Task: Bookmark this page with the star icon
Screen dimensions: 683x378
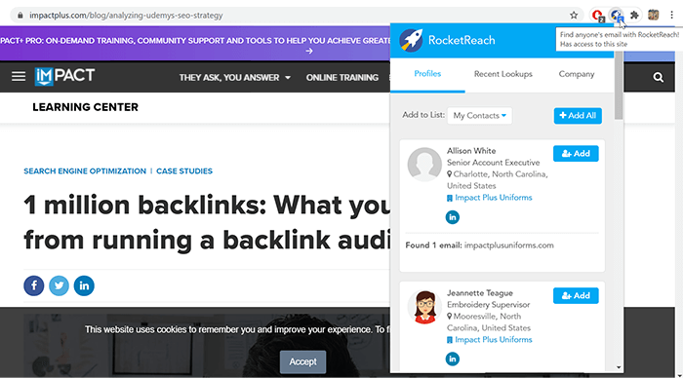Action: (574, 16)
